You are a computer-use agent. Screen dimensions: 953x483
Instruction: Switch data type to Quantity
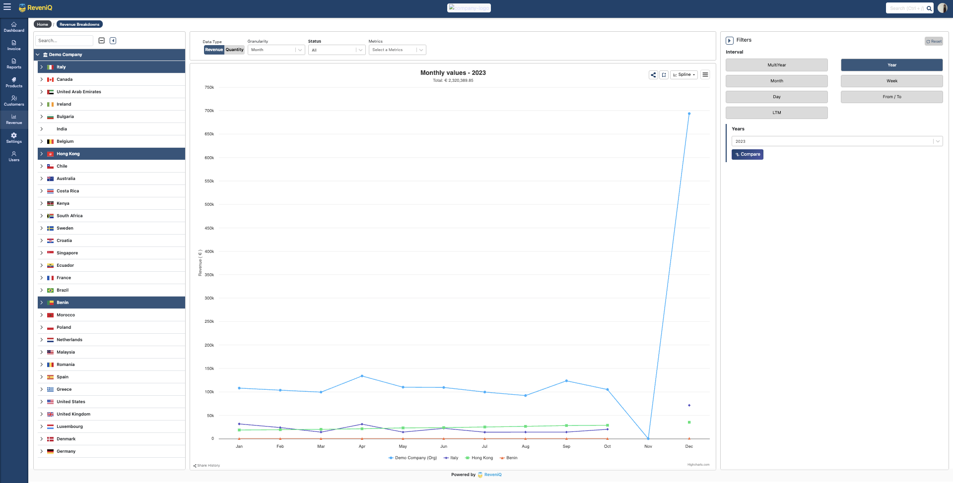pos(235,50)
